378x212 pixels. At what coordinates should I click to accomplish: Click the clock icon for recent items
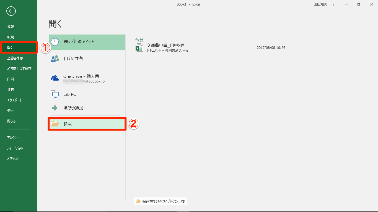point(55,42)
